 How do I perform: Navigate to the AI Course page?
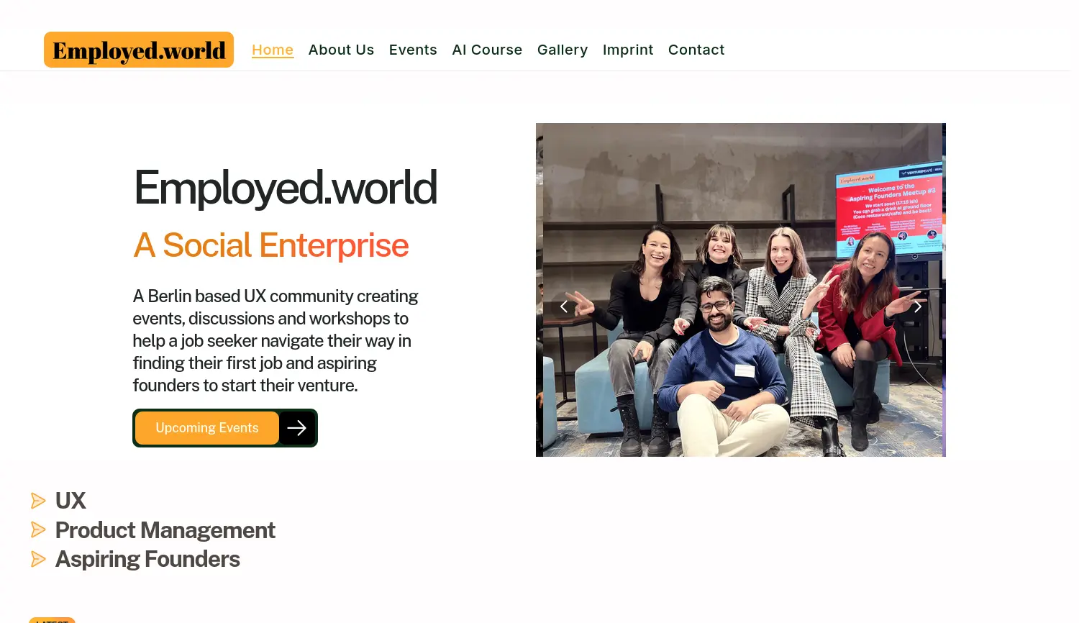coord(487,50)
